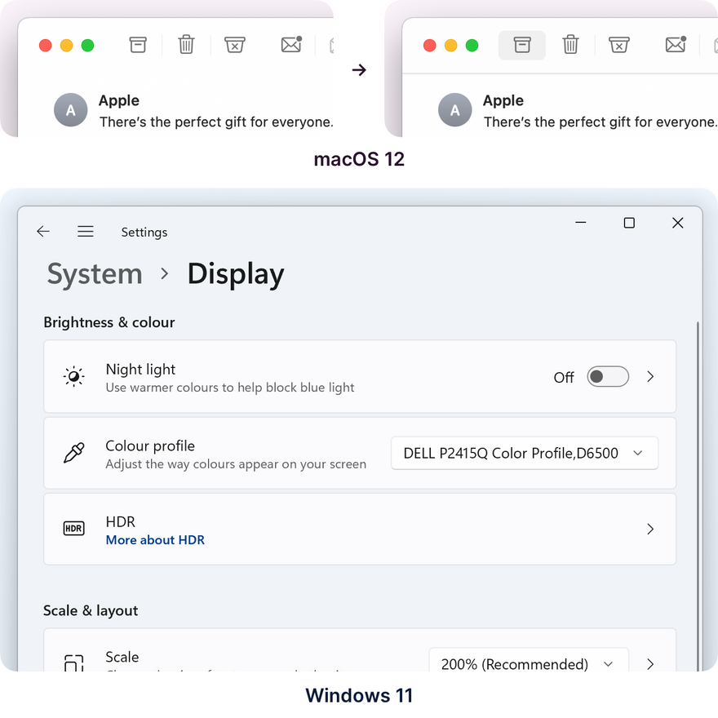Click Trash icon in left Mail window
The image size is (718, 718).
pos(186,44)
